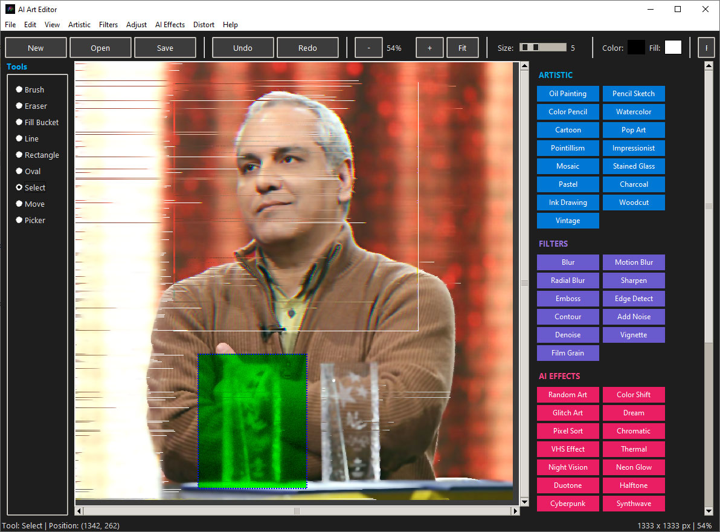Click the zoom out minus button

368,48
